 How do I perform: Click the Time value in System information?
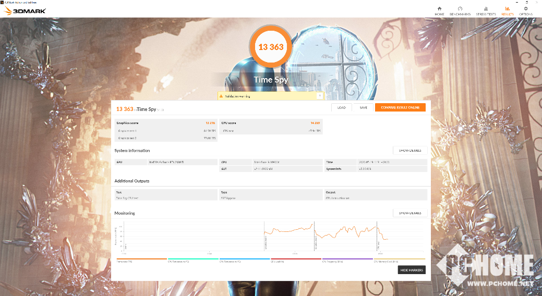tap(392, 162)
